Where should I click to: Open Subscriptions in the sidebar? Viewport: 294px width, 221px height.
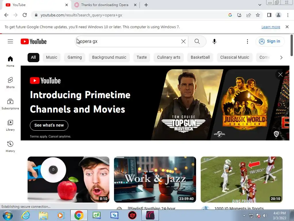pyautogui.click(x=10, y=104)
